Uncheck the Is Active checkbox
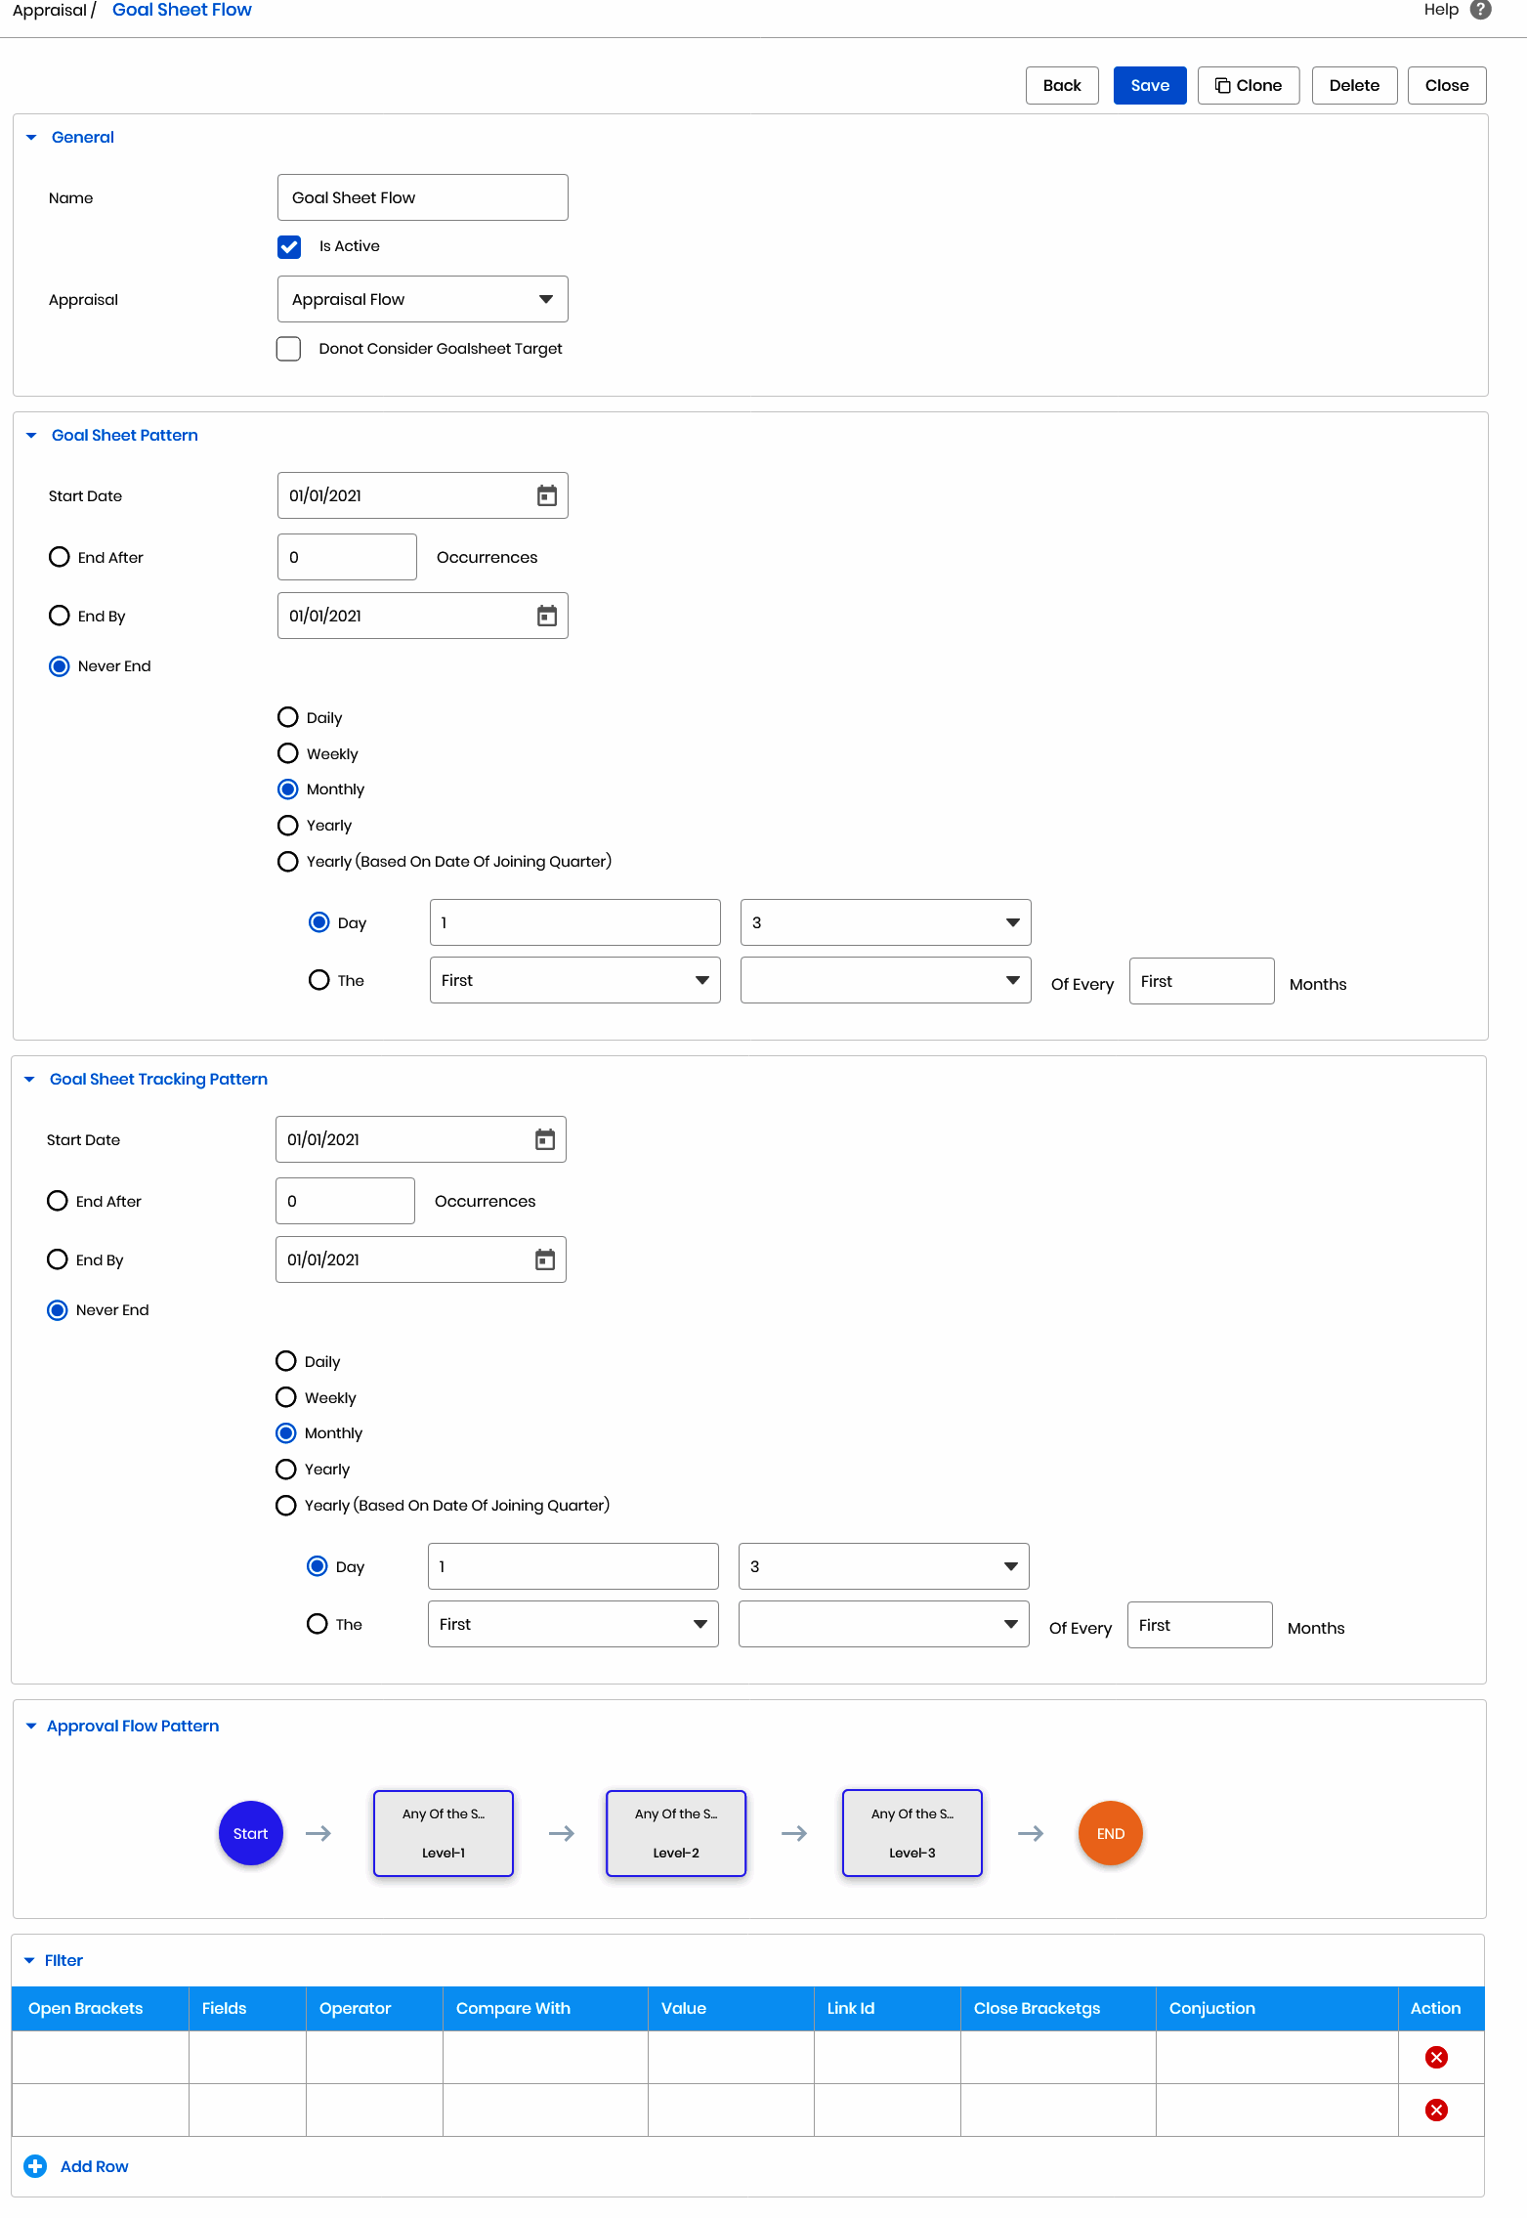1527x2218 pixels. pos(289,246)
